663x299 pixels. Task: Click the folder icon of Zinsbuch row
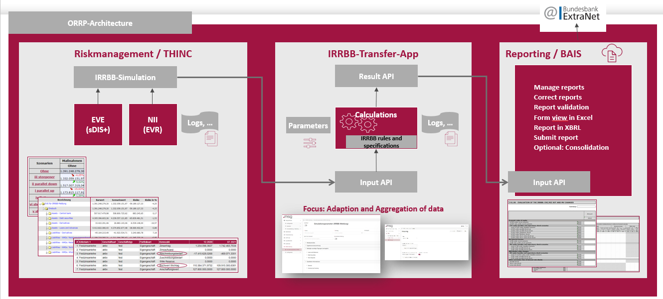pyautogui.click(x=46, y=208)
